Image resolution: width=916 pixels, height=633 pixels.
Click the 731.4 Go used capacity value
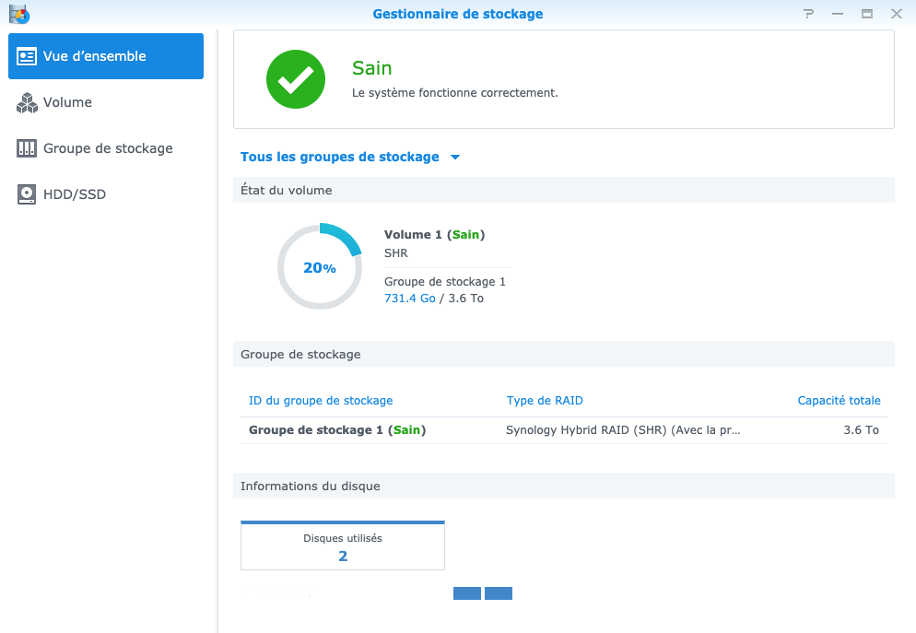[x=409, y=299]
